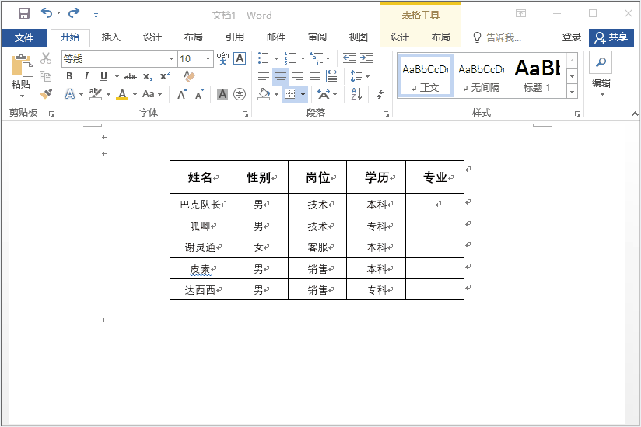Screen dimensions: 641x427
Task: Toggle italic formatting
Action: tap(86, 76)
